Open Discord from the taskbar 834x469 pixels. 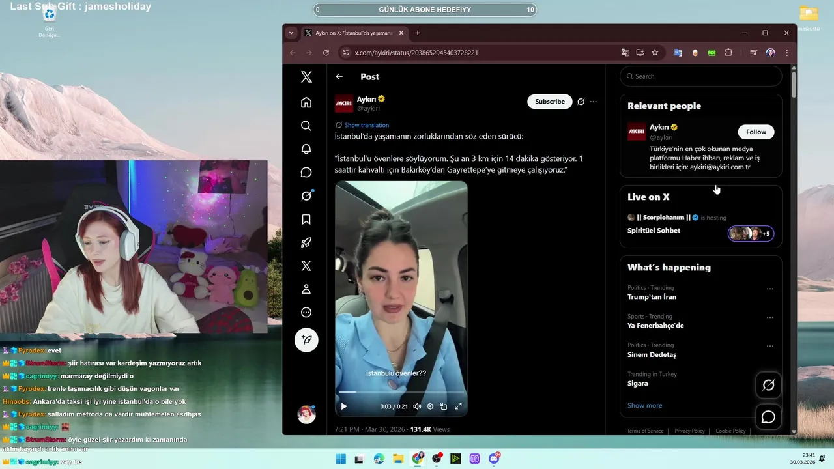point(494,459)
